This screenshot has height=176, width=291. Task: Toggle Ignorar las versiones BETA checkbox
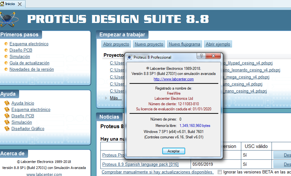[x=220, y=172]
